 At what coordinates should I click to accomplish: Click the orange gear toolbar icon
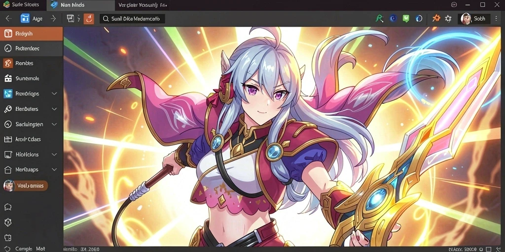coord(436,18)
